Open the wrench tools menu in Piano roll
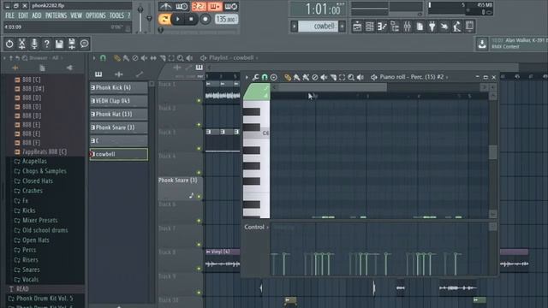The height and width of the screenshot is (308, 548). (256, 77)
